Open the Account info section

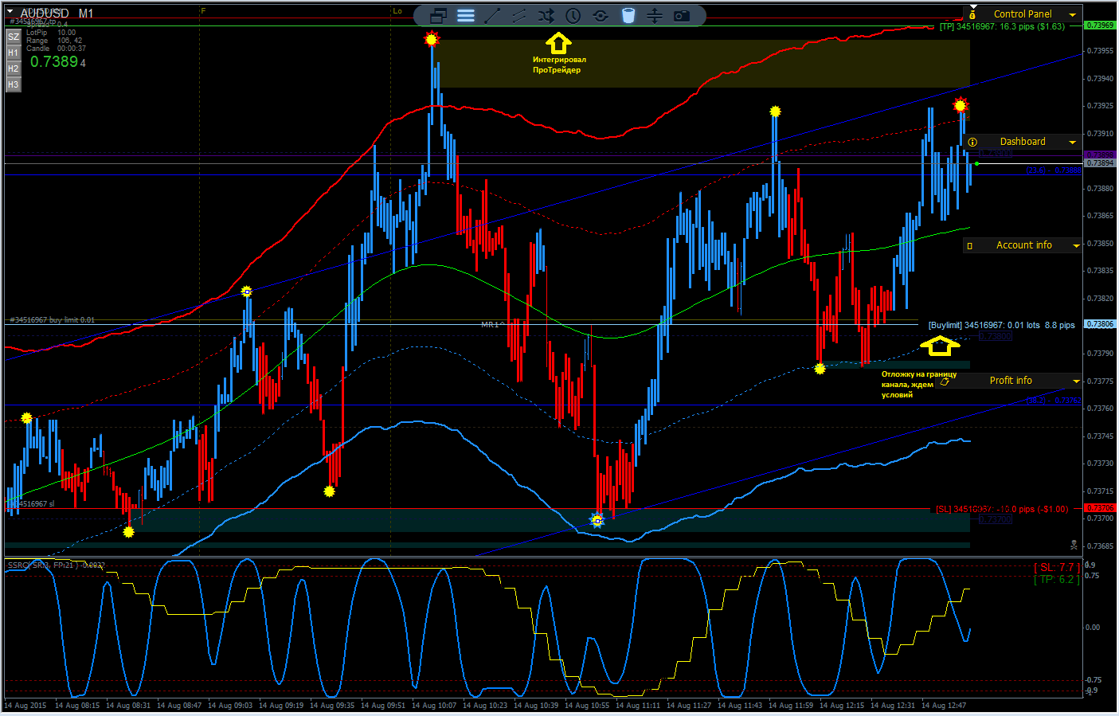click(1023, 245)
